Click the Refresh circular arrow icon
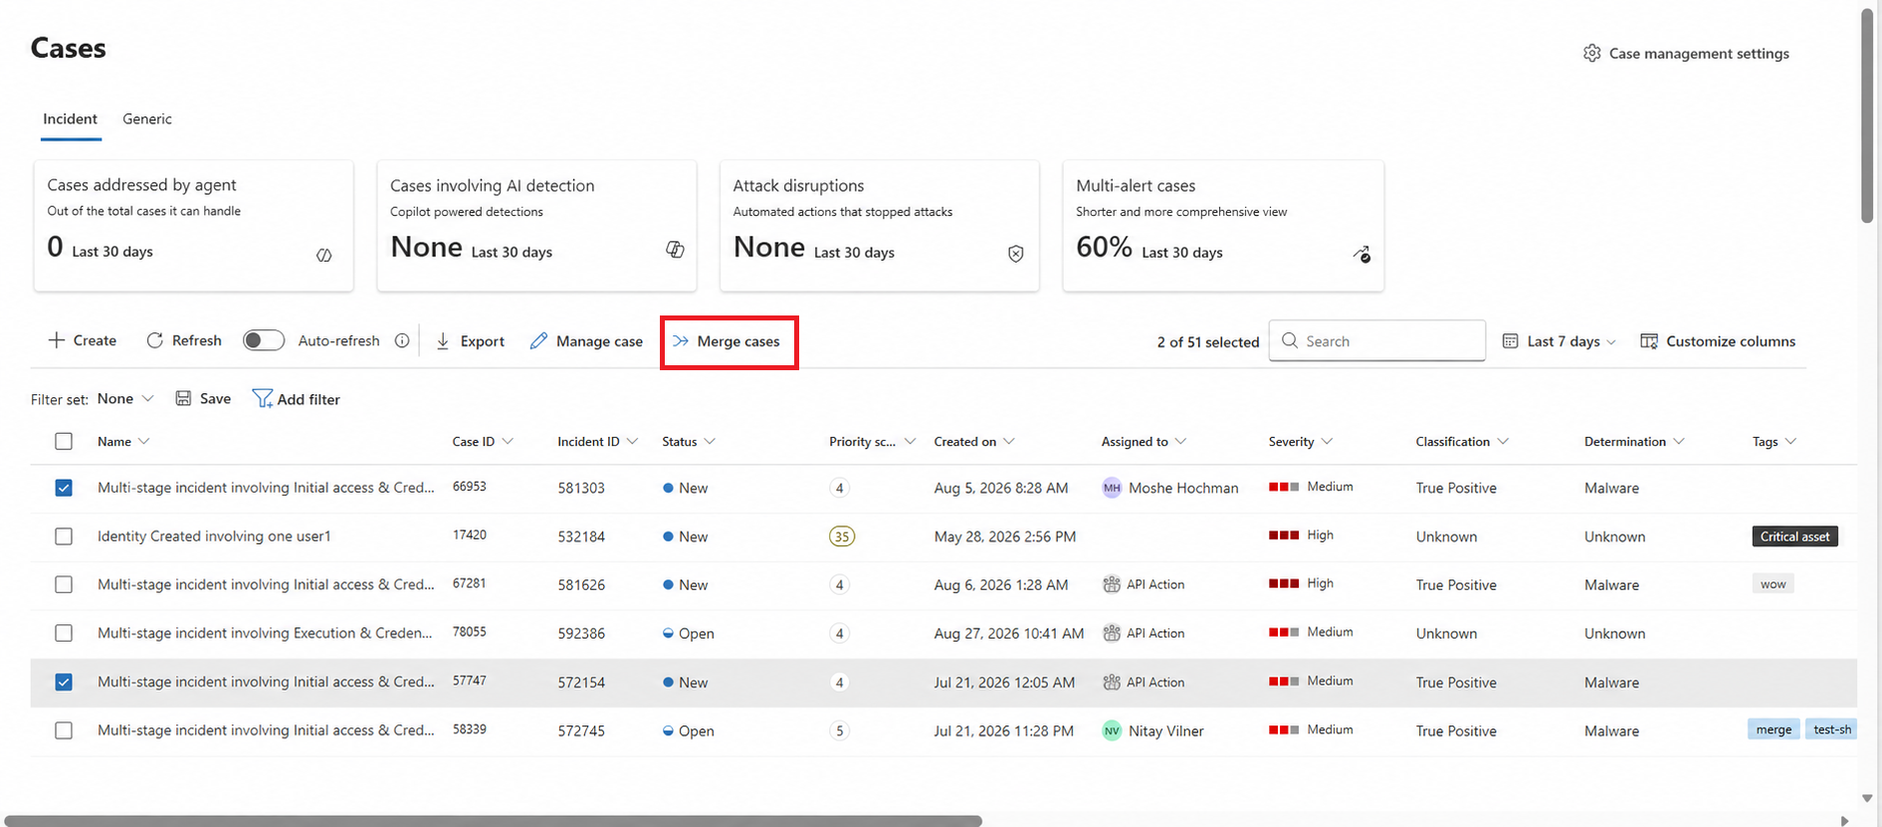The image size is (1882, 827). [x=154, y=340]
